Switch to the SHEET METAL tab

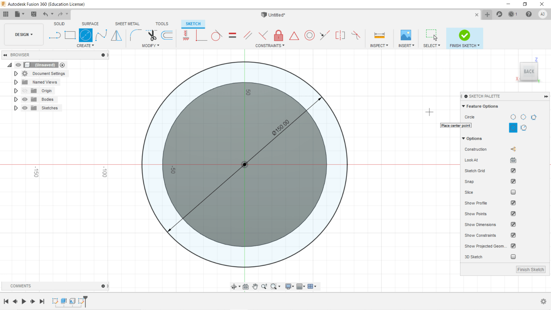127,24
